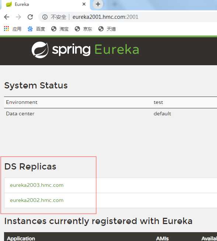View site information icon in address bar

[x=45, y=17]
